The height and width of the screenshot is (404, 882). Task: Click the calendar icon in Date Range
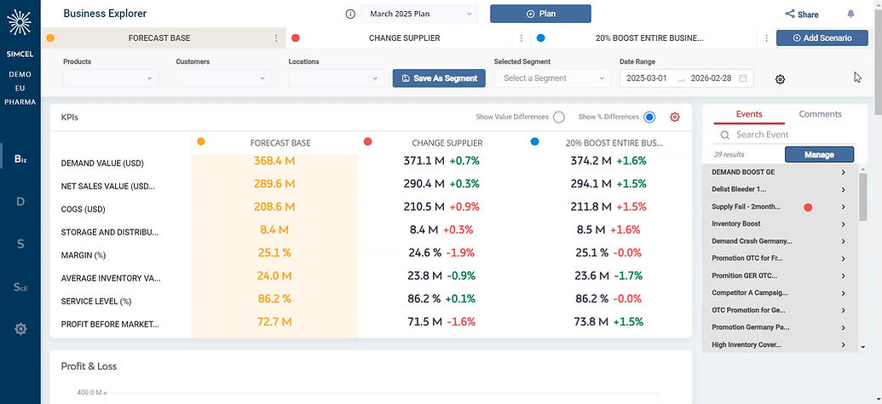[742, 78]
